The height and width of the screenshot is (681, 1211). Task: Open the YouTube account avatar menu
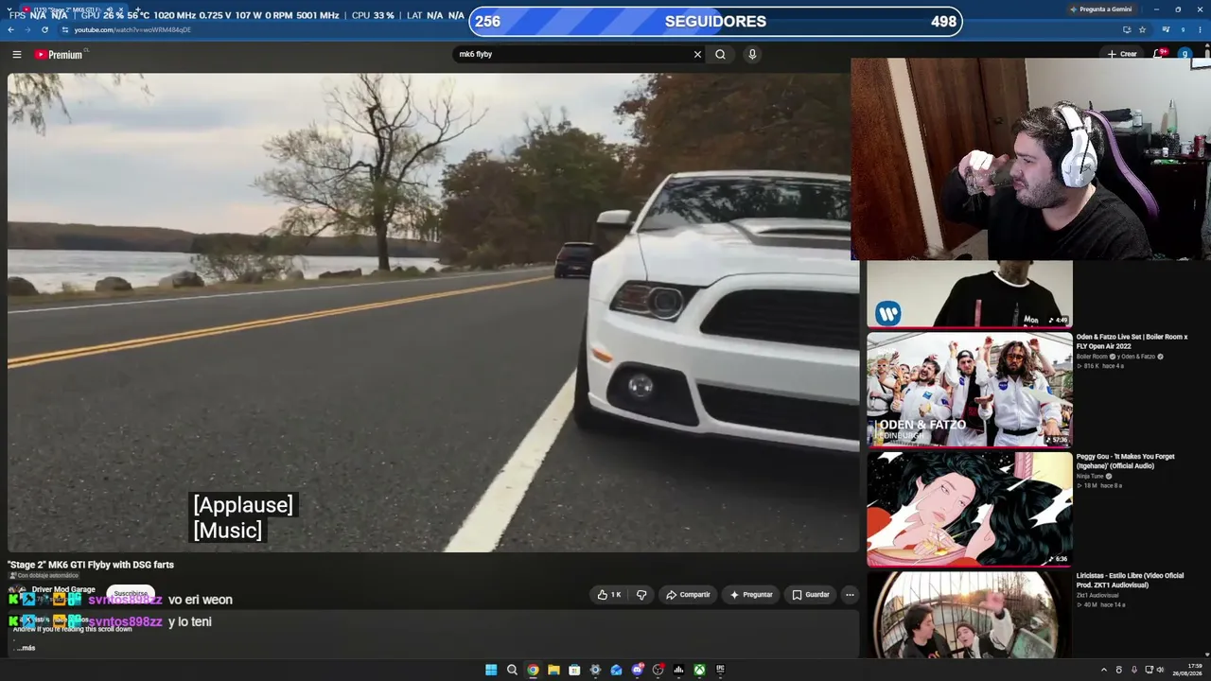tap(1185, 54)
